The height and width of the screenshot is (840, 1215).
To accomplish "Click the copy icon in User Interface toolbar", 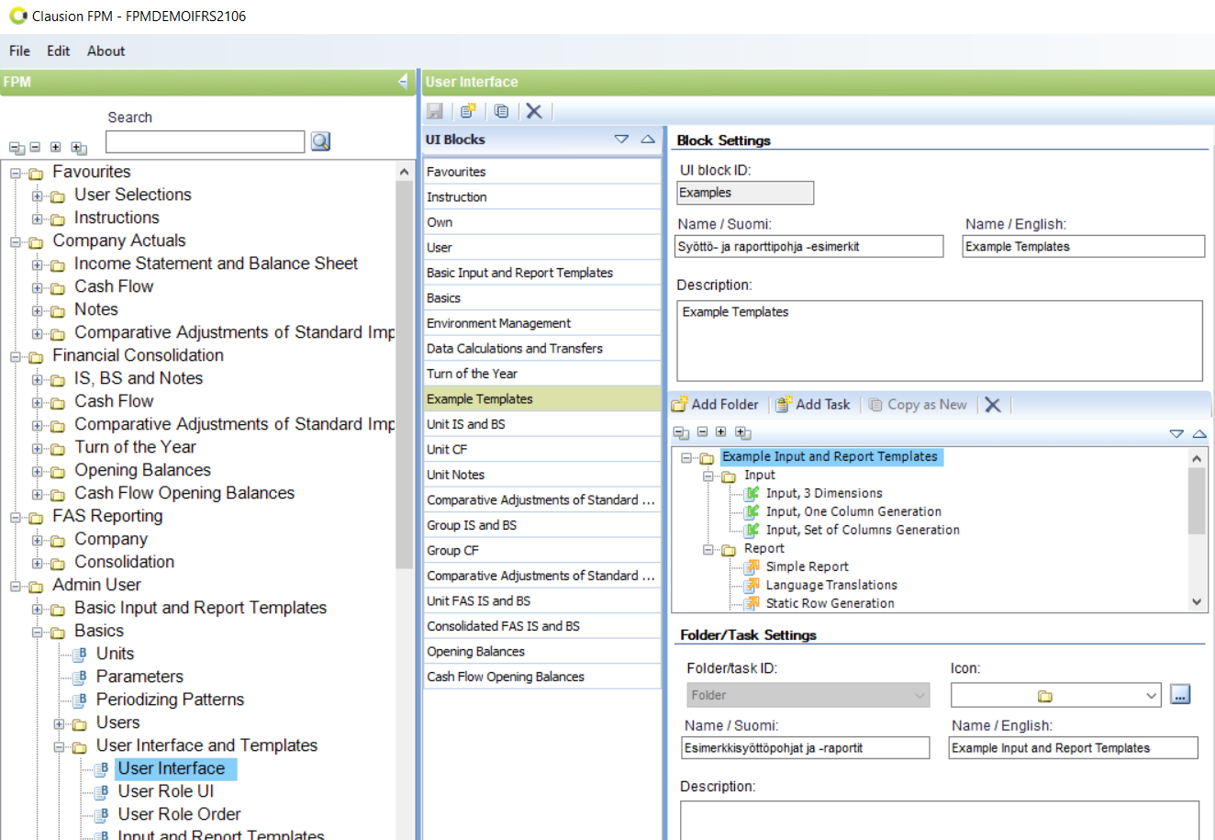I will click(501, 111).
